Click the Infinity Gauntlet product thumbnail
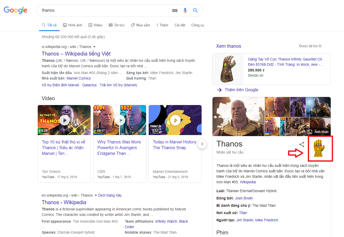 pyautogui.click(x=228, y=69)
